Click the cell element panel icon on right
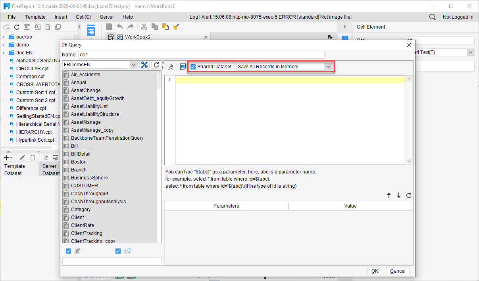479x281 pixels. coord(344,38)
